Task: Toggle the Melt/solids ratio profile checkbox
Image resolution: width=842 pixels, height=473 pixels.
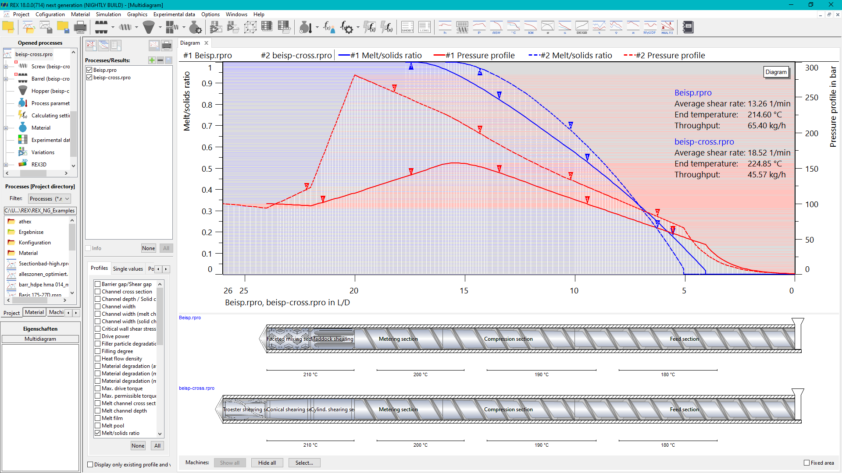Action: tap(98, 433)
